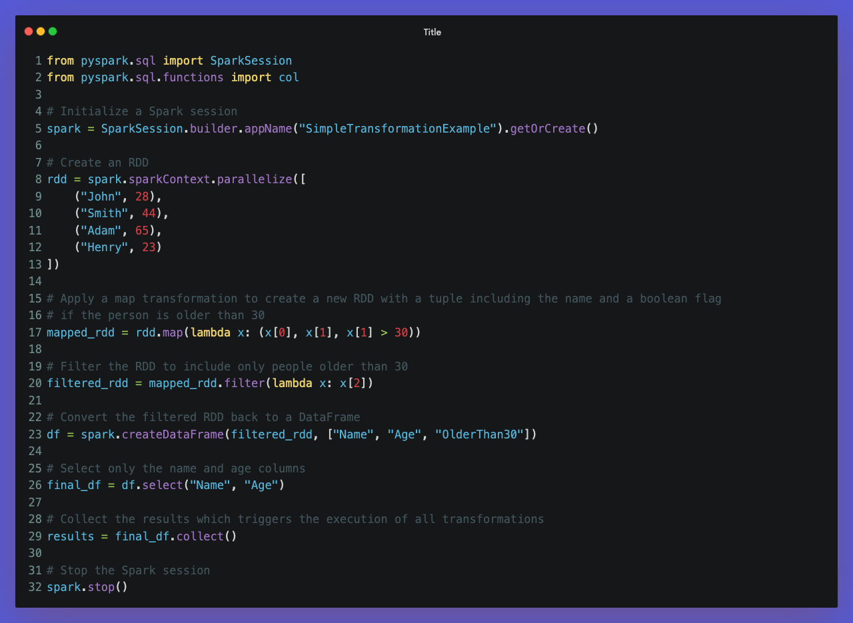Select "SparkSession" in the line 1 import

[251, 61]
